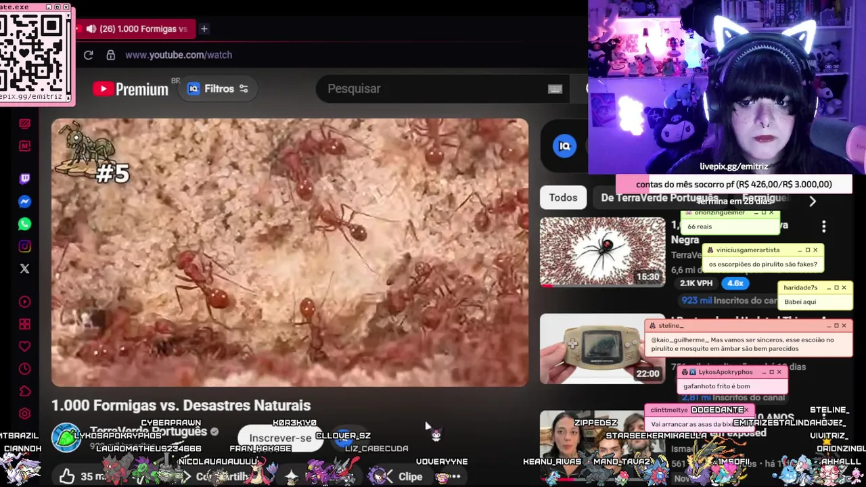Viewport: 866px width, 487px height.
Task: Switch to the 1.000 Formigas browser tab
Action: 136,29
